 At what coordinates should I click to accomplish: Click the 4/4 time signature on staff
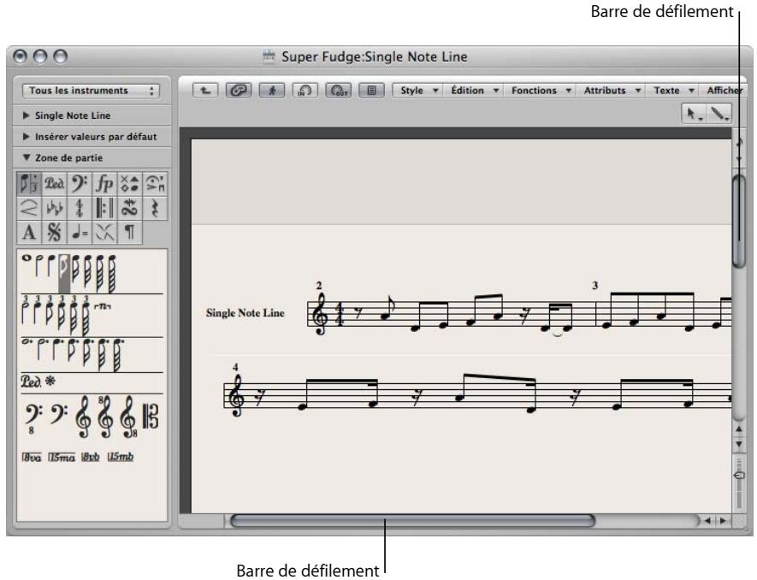click(x=340, y=315)
